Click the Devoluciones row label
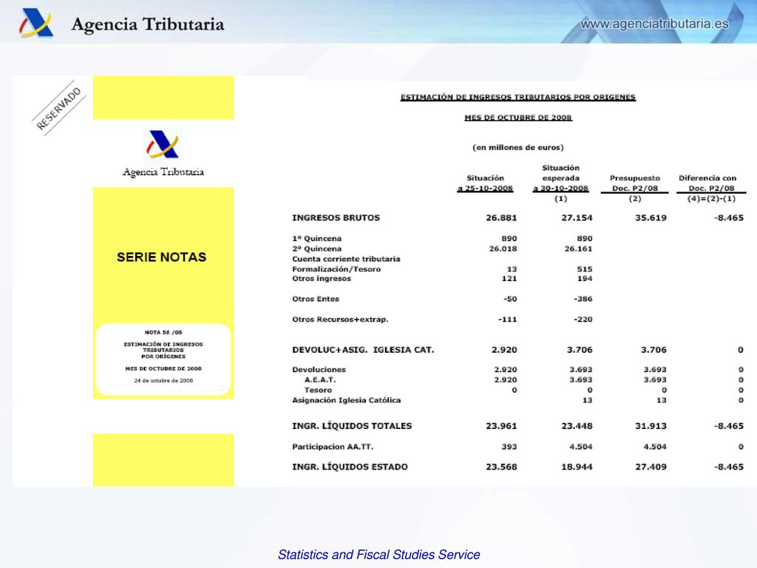 (319, 370)
